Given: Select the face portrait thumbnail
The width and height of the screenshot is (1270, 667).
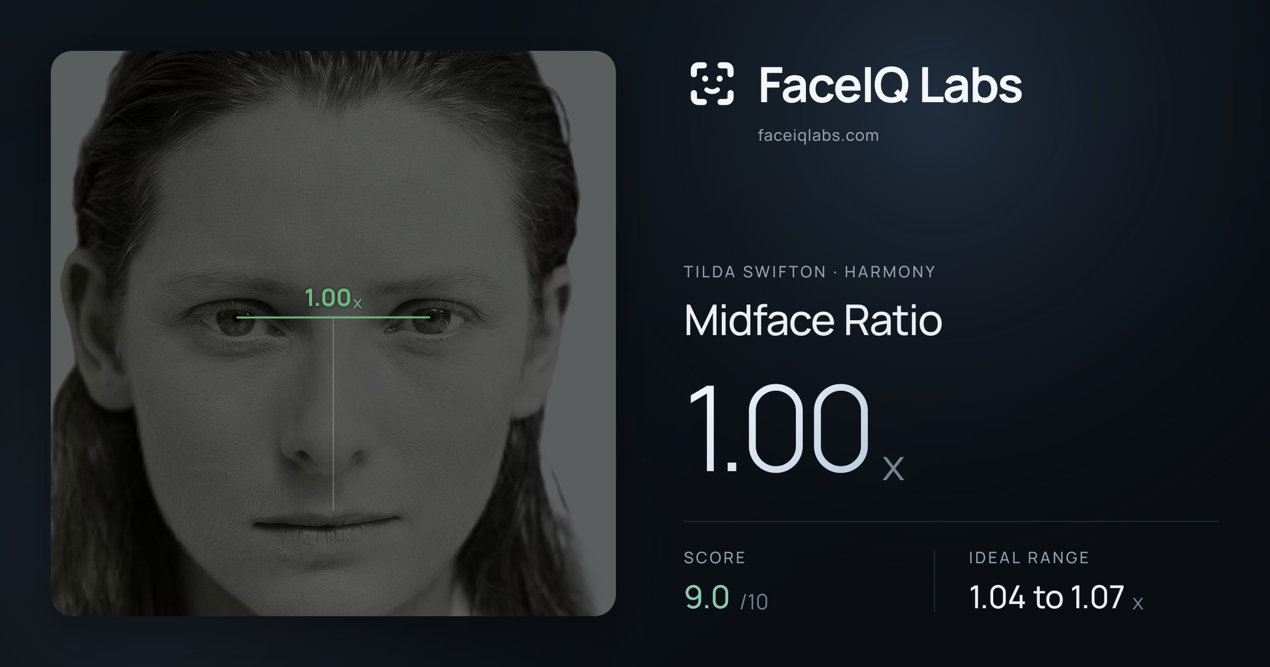Looking at the screenshot, I should pyautogui.click(x=333, y=333).
